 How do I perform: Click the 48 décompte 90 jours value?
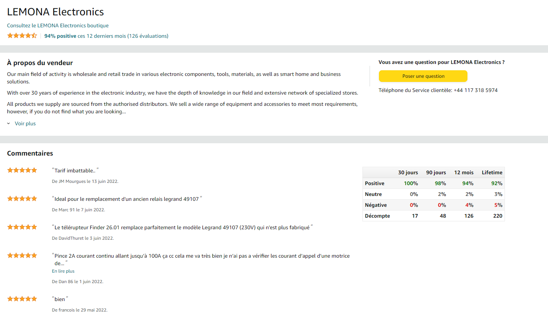[443, 216]
